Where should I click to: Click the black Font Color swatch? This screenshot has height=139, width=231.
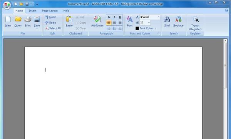point(137,28)
